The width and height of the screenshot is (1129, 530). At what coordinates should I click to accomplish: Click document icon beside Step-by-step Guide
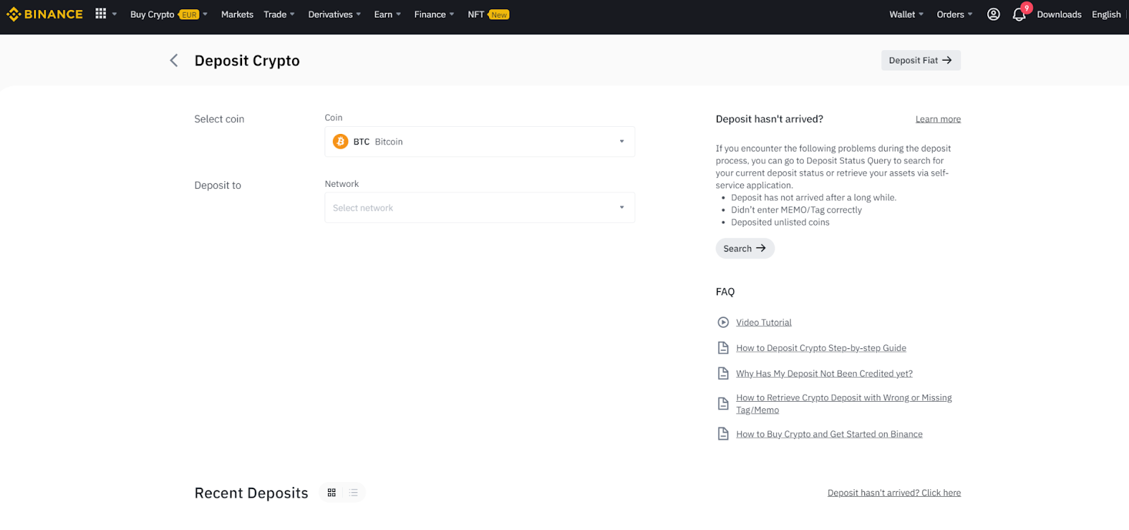pyautogui.click(x=723, y=347)
